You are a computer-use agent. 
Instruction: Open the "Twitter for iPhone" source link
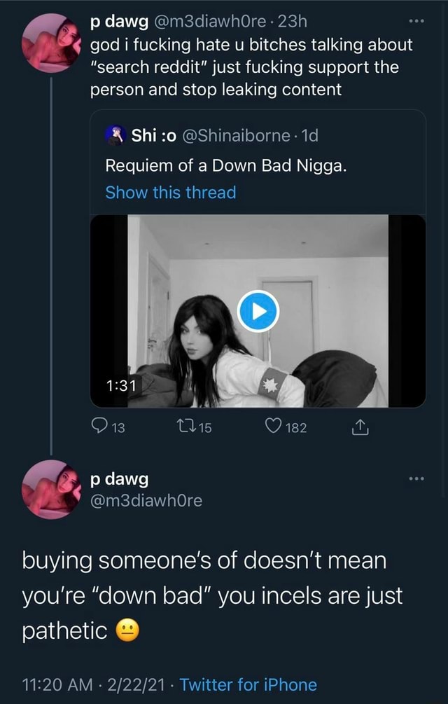pos(248,684)
